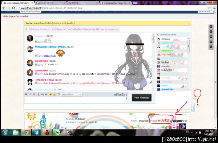Click the chat log scrollbar down arrow

tap(153, 89)
